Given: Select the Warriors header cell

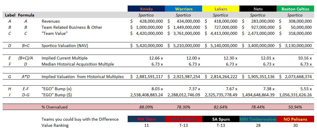Looking at the screenshot, I should 184,9.
